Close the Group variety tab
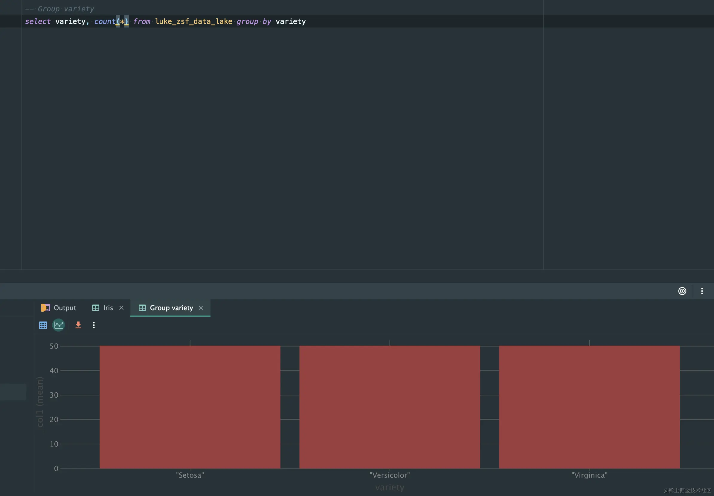The image size is (714, 496). click(201, 308)
